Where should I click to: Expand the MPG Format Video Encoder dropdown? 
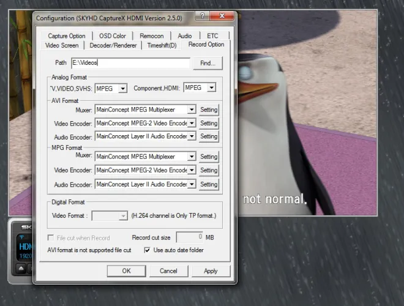point(191,170)
